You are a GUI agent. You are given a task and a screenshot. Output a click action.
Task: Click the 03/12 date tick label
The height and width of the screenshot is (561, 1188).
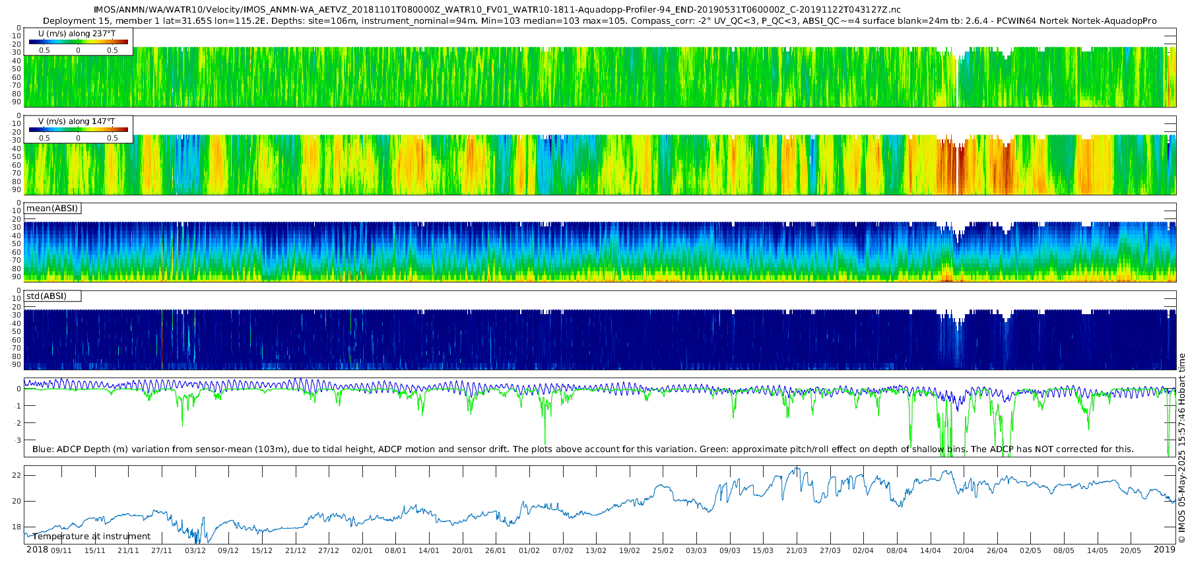195,550
